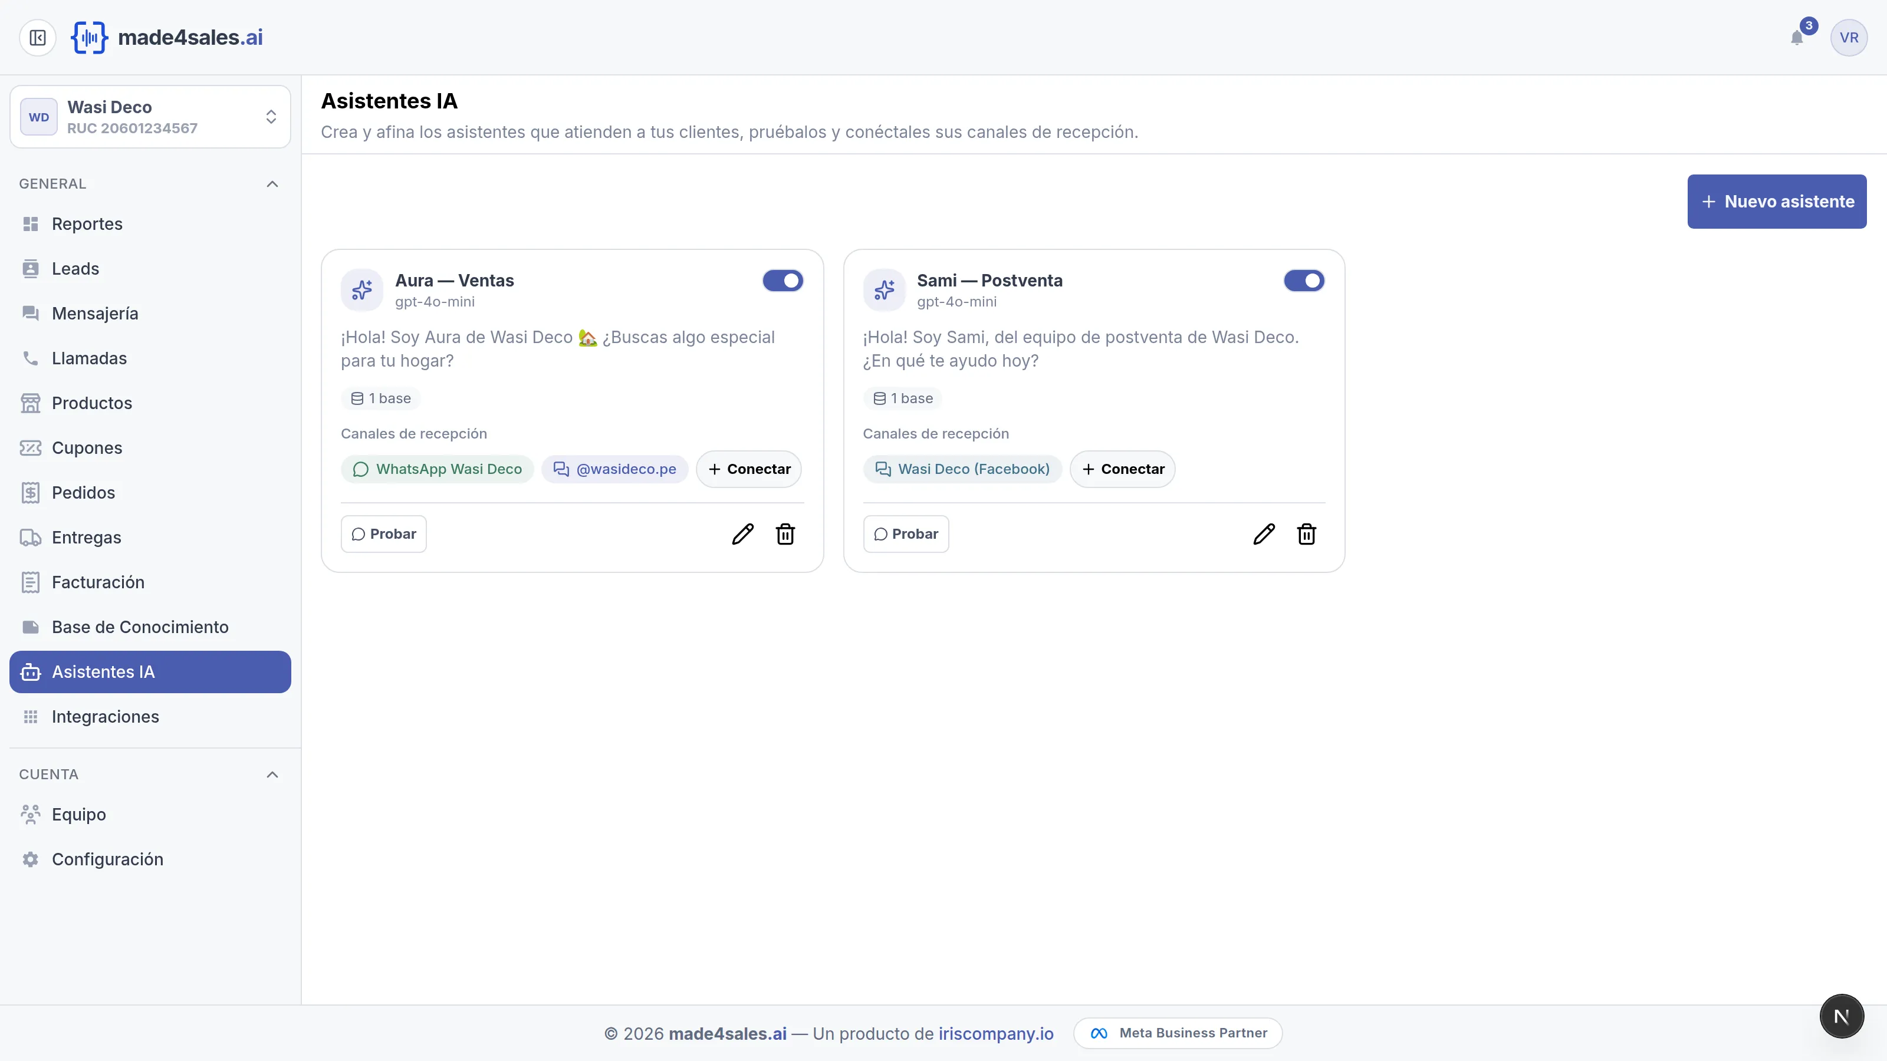Click the made4sales.ai footer link
This screenshot has height=1061, width=1887.
[x=728, y=1033]
